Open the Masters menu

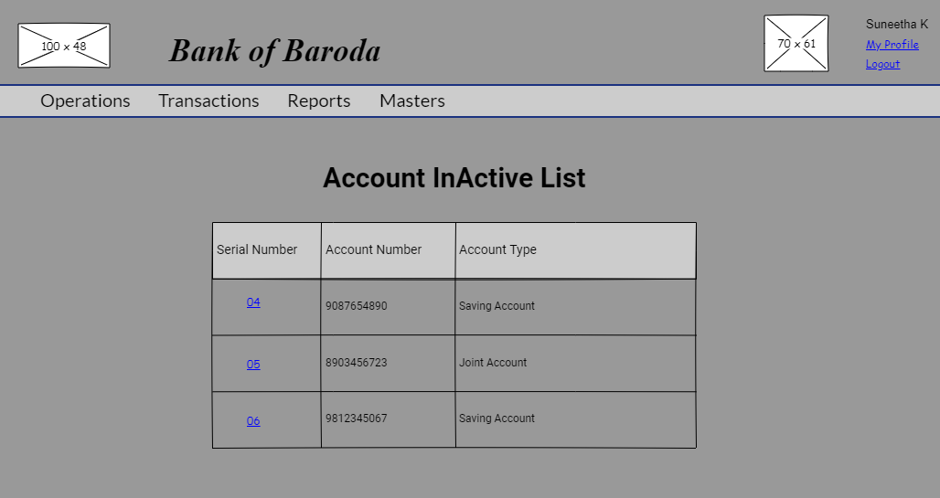(x=412, y=101)
